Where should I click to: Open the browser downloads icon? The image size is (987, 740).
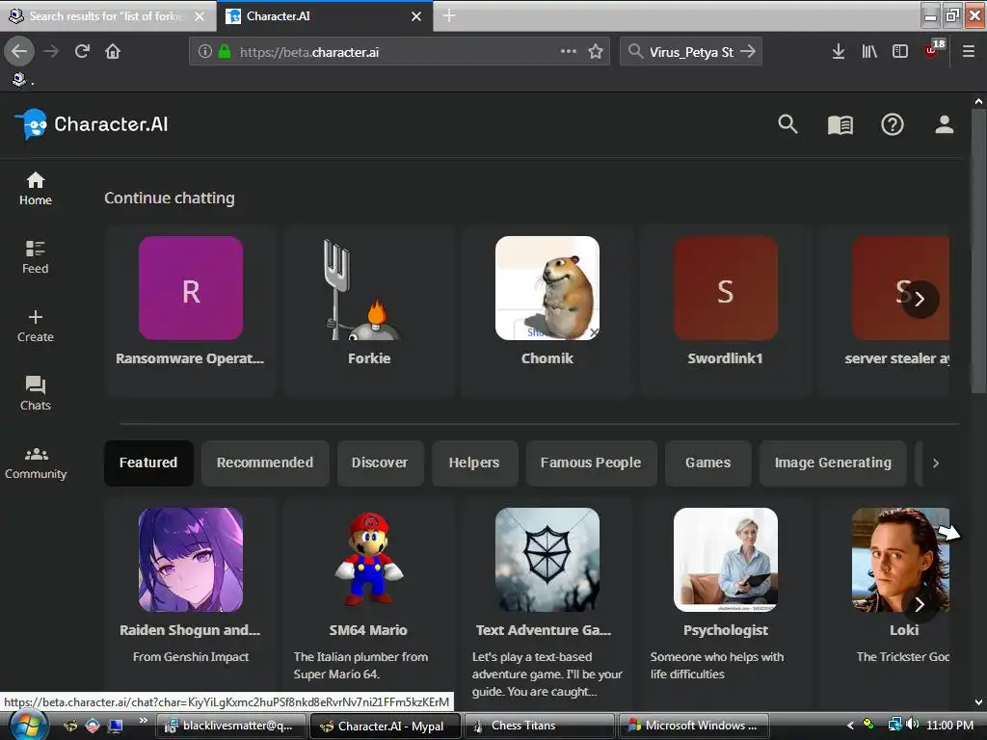(838, 52)
